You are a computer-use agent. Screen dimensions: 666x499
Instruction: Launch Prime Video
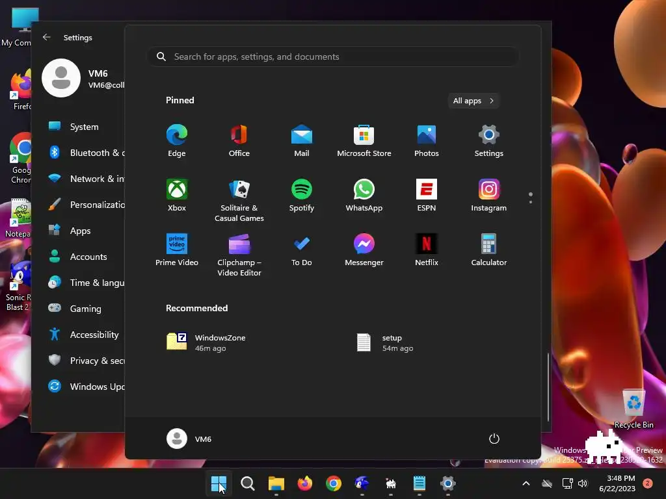[177, 250]
